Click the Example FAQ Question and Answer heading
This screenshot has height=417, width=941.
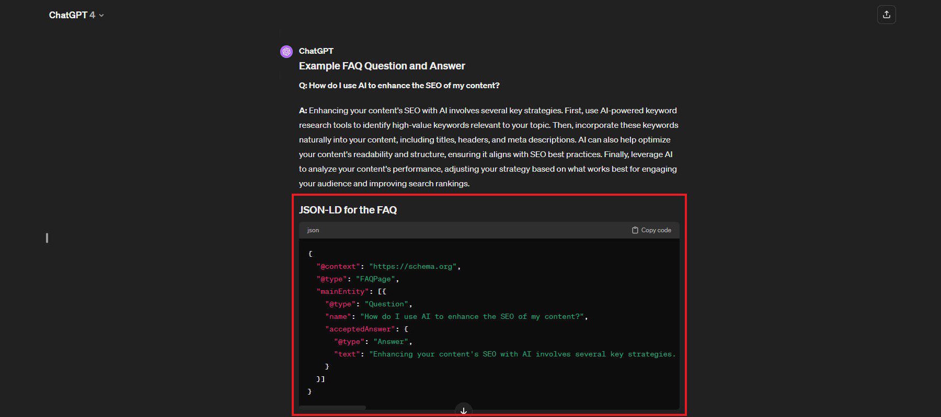tap(382, 66)
